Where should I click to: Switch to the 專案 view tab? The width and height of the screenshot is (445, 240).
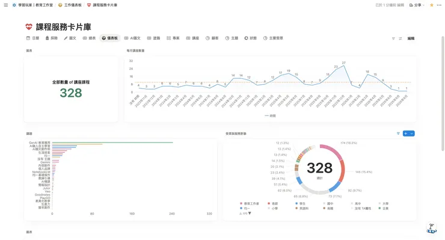click(173, 38)
